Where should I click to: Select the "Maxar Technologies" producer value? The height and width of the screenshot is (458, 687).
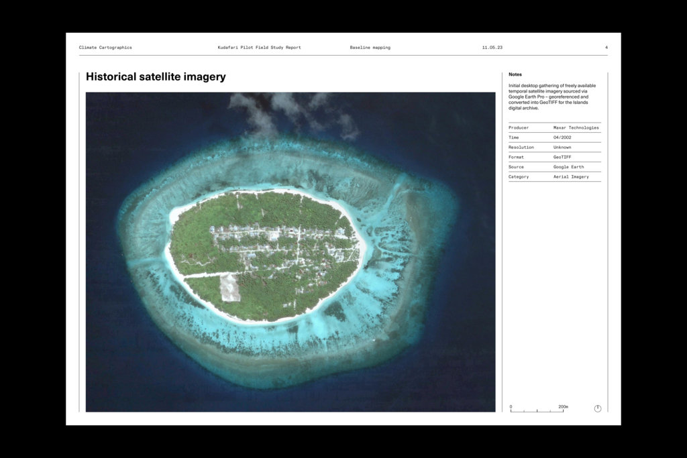pos(576,127)
